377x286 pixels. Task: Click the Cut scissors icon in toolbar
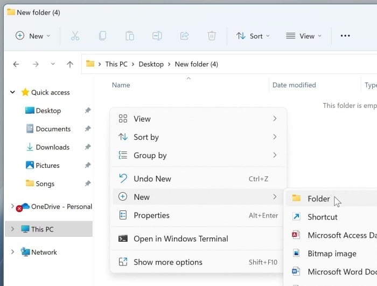pyautogui.click(x=75, y=36)
